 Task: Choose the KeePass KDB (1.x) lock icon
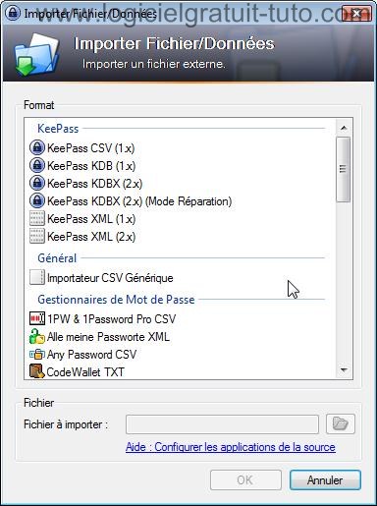37,165
